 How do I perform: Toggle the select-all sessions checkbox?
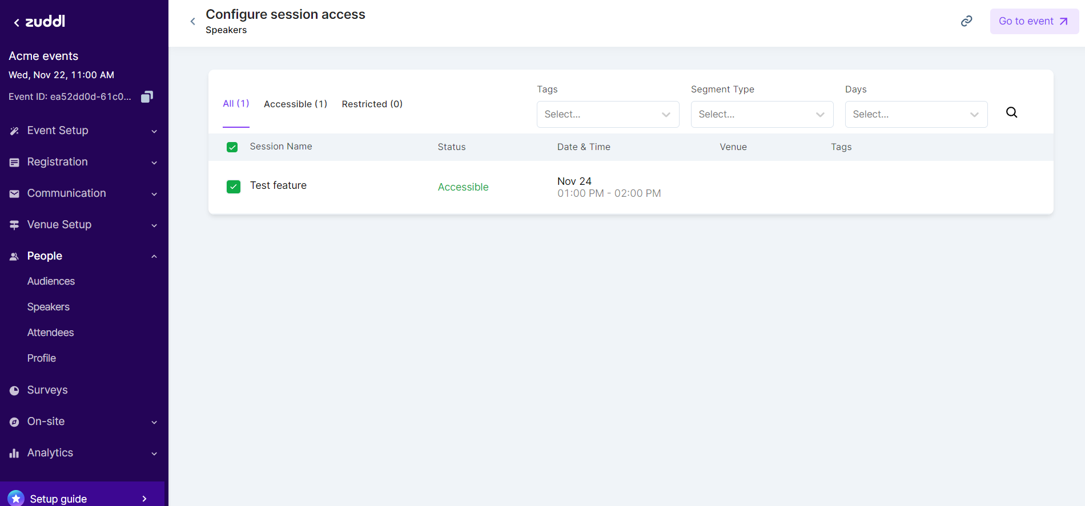232,147
